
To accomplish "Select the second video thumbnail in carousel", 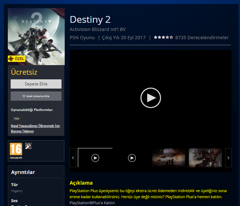I will tap(132, 158).
